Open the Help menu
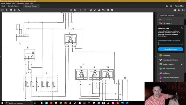 pos(31,3)
